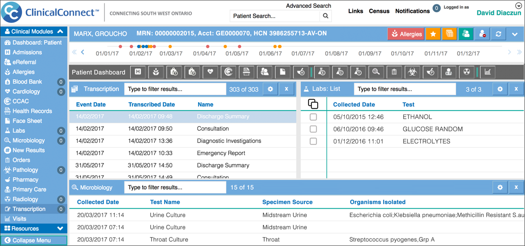The image size is (525, 246).
Task: Open Advanced Search link
Action: [x=309, y=6]
